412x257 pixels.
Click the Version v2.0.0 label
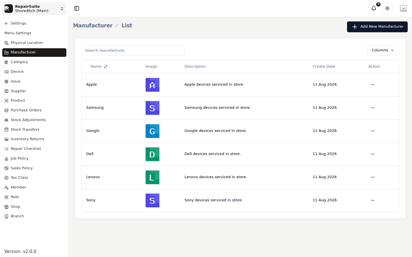(20, 252)
